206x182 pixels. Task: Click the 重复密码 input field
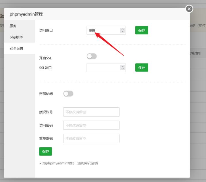[x=91, y=138]
